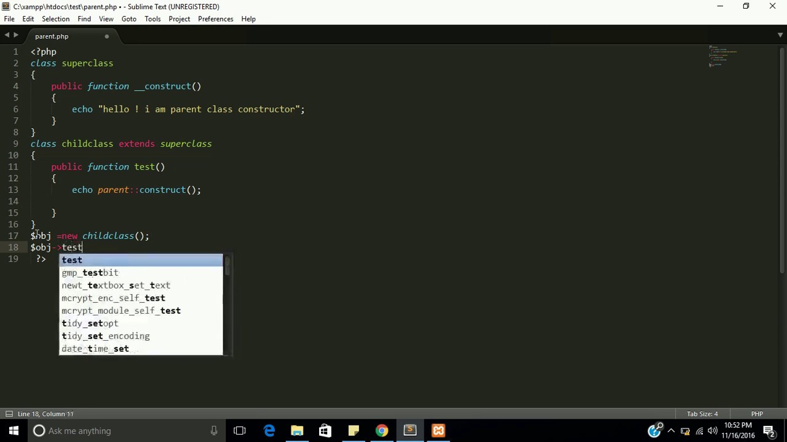The width and height of the screenshot is (787, 442).
Task: Open Sticky Notes from the taskbar
Action: pos(354,431)
